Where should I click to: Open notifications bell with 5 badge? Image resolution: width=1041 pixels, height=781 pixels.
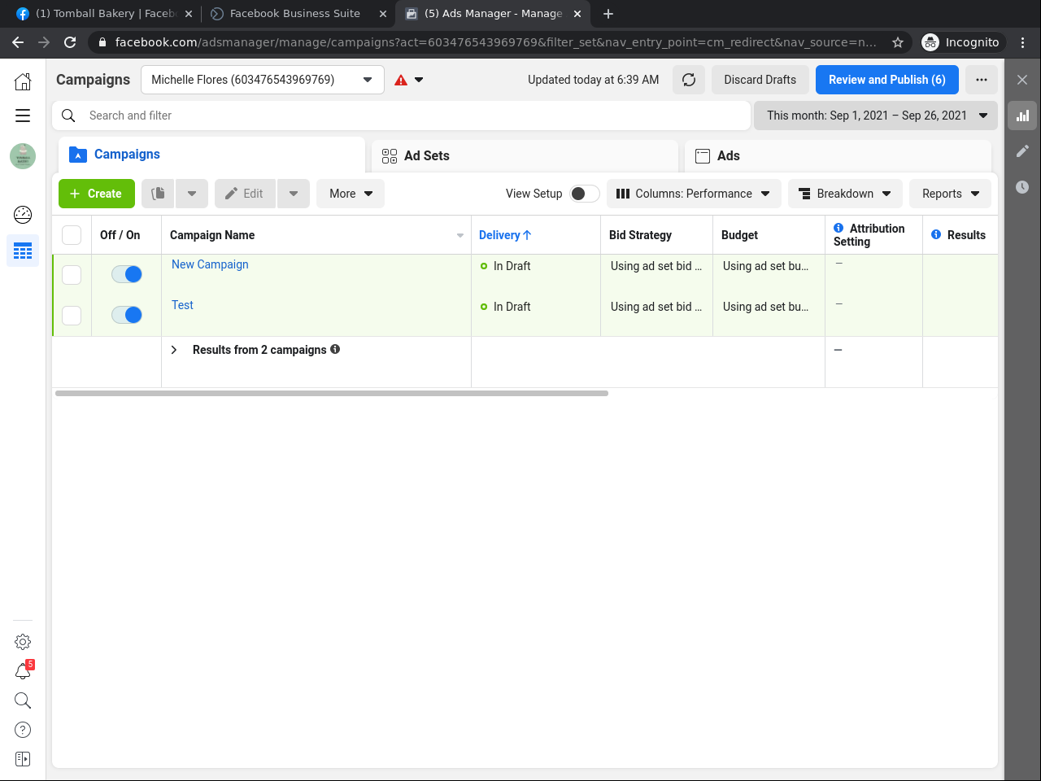click(x=23, y=671)
